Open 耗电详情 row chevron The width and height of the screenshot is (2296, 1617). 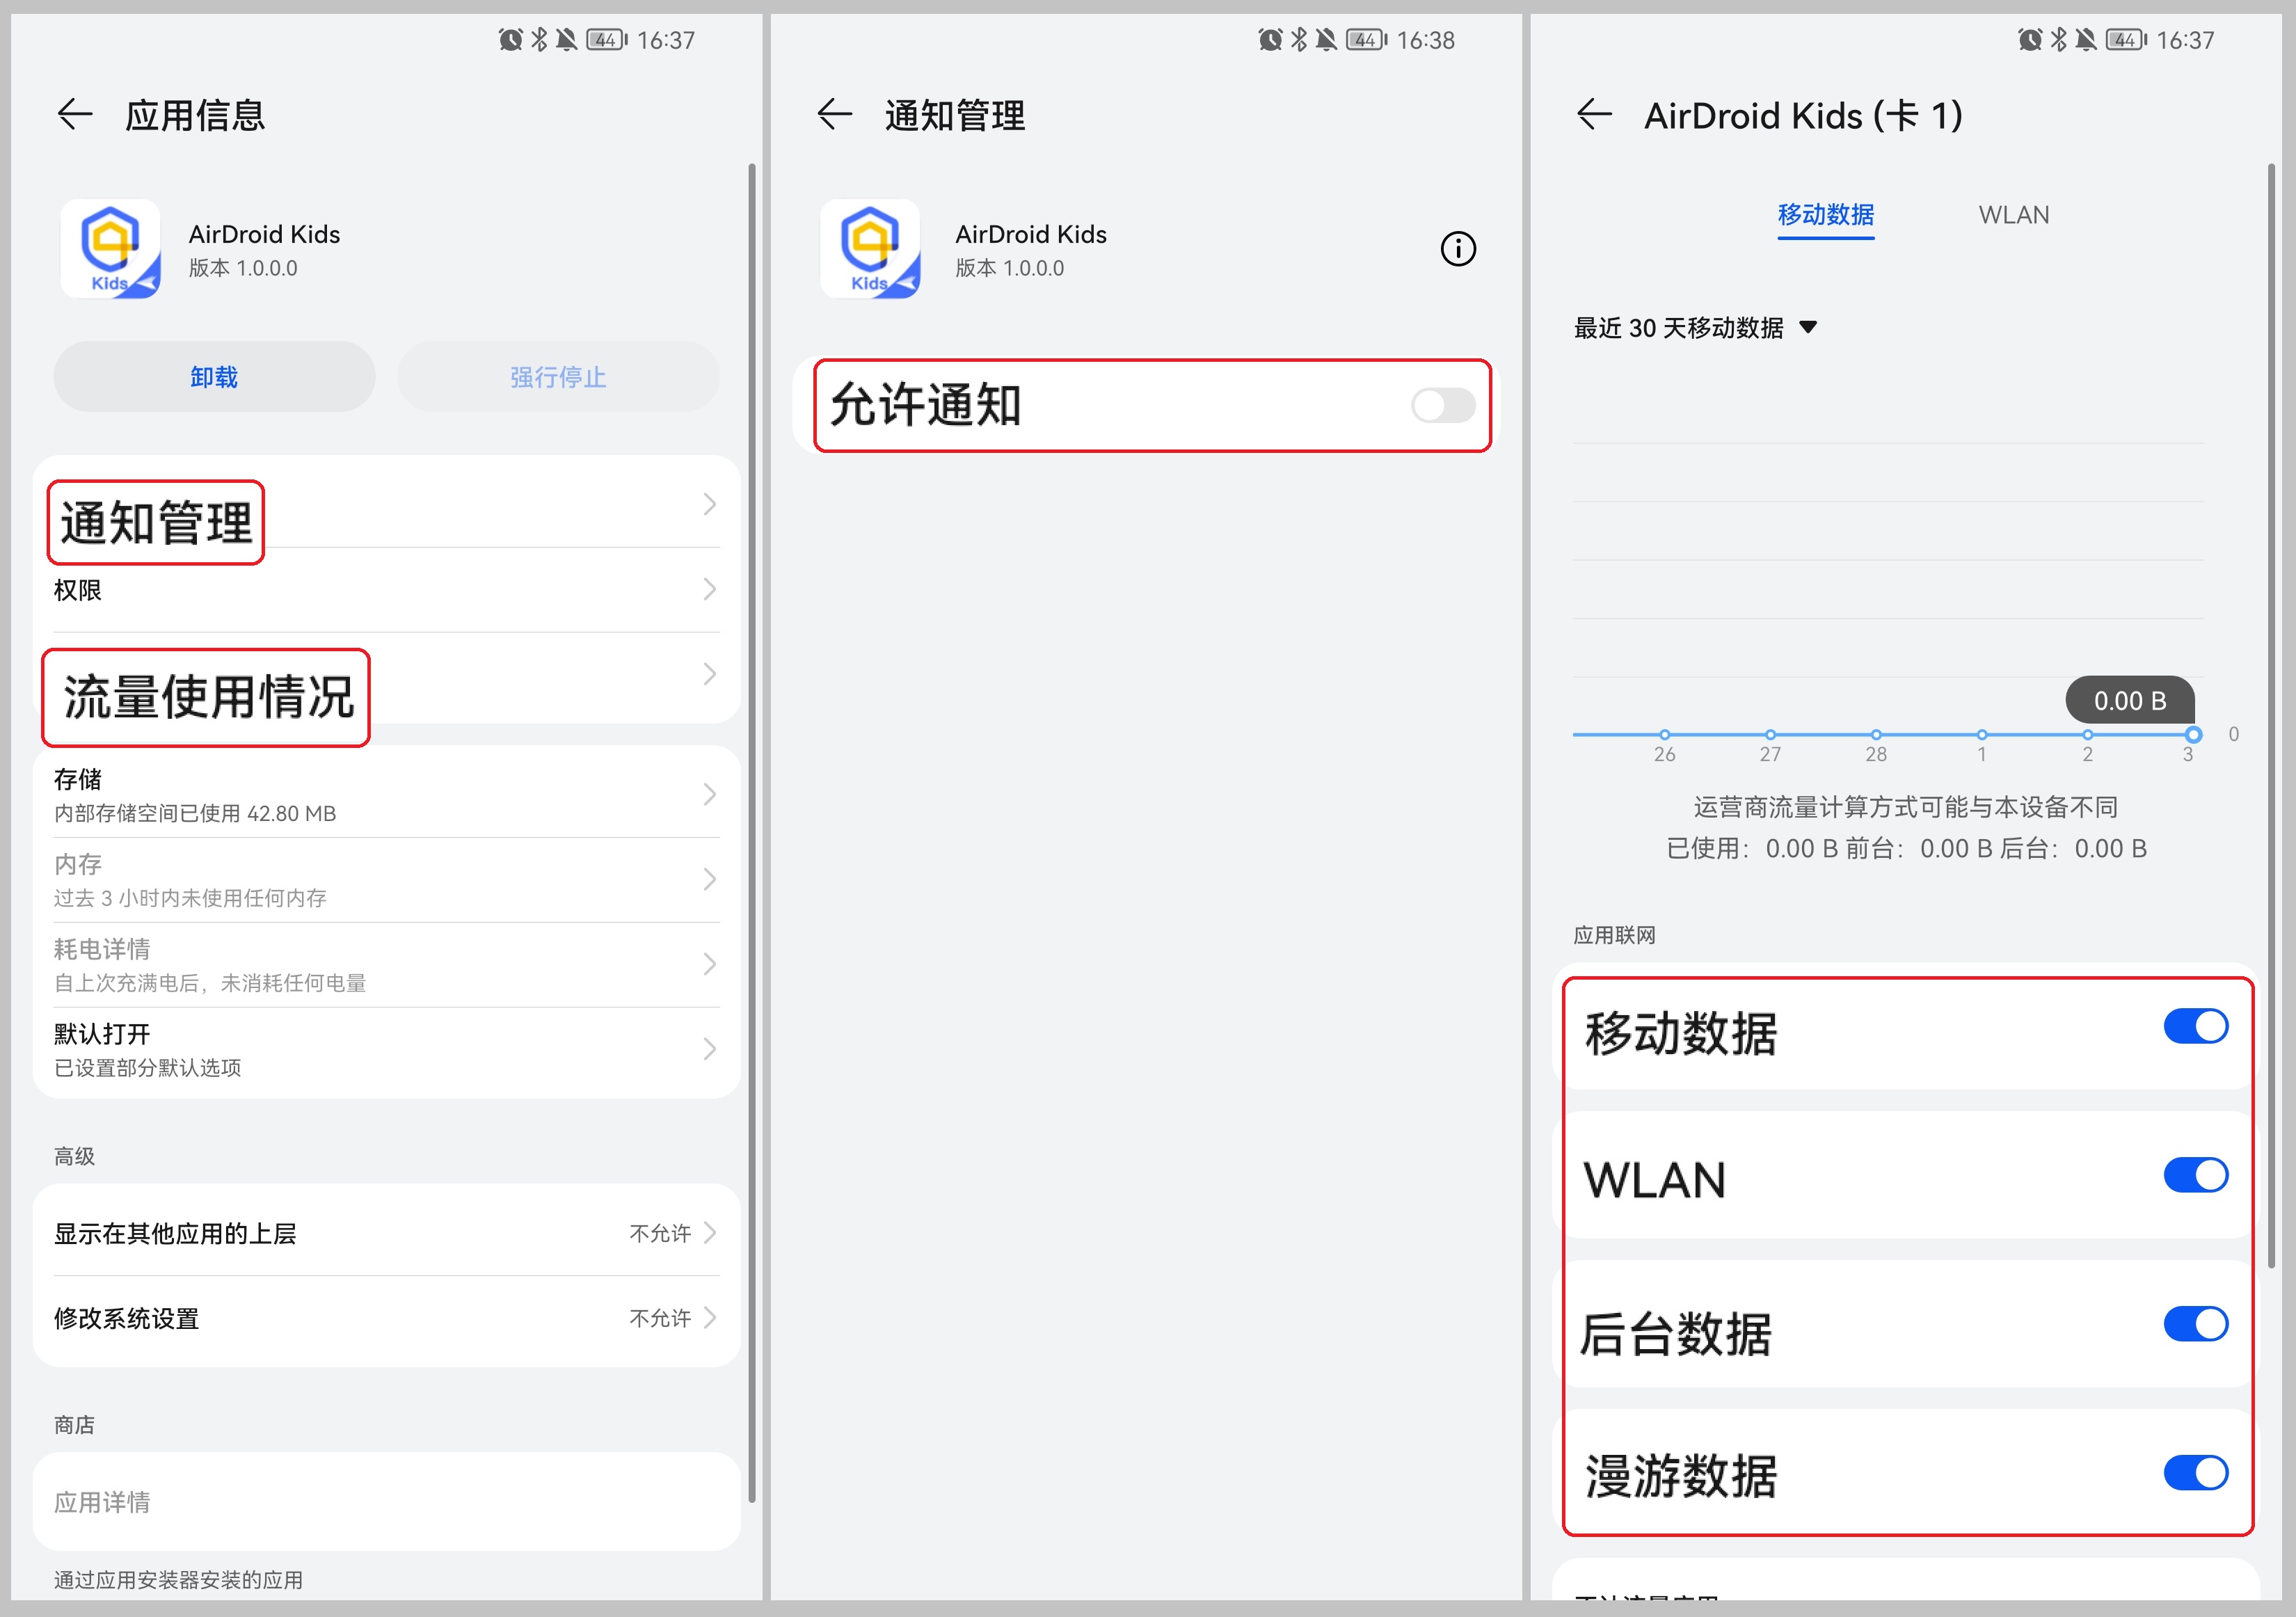tap(709, 965)
